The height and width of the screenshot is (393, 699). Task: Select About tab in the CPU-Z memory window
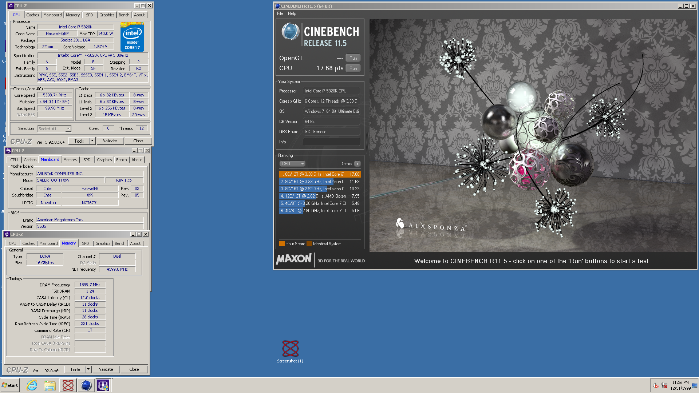[x=135, y=243]
